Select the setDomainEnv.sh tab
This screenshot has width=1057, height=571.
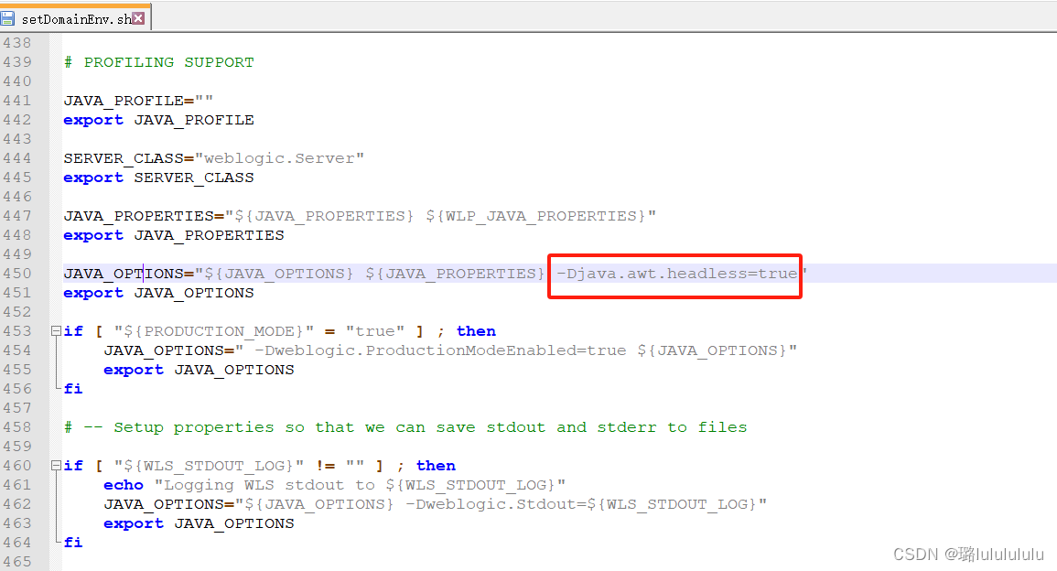(x=75, y=19)
